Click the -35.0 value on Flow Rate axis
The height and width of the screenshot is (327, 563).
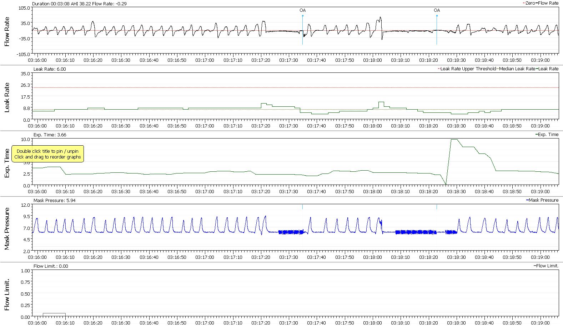(24, 39)
